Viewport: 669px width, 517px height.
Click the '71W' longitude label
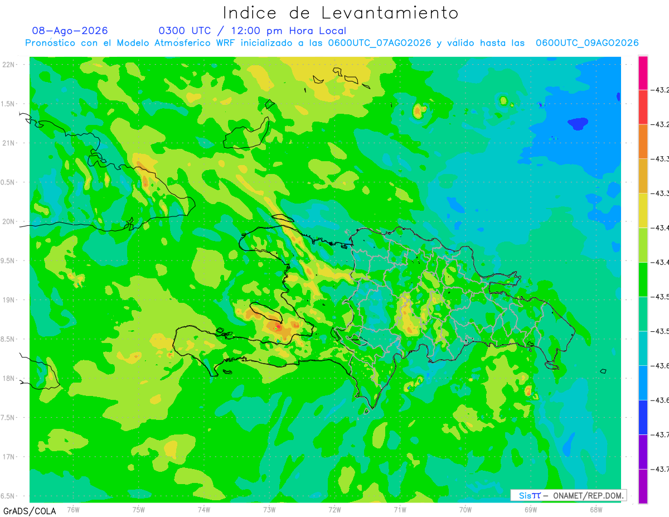tap(400, 509)
